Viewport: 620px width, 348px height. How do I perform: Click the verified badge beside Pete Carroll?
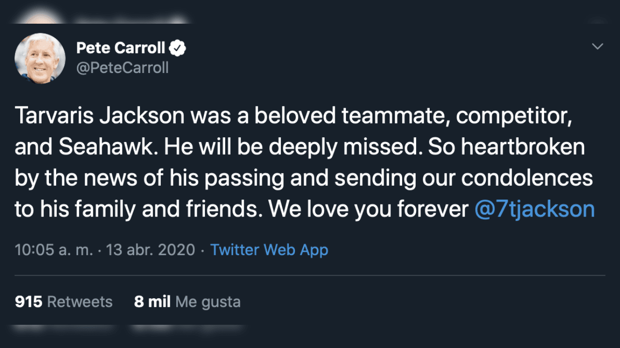[x=178, y=48]
